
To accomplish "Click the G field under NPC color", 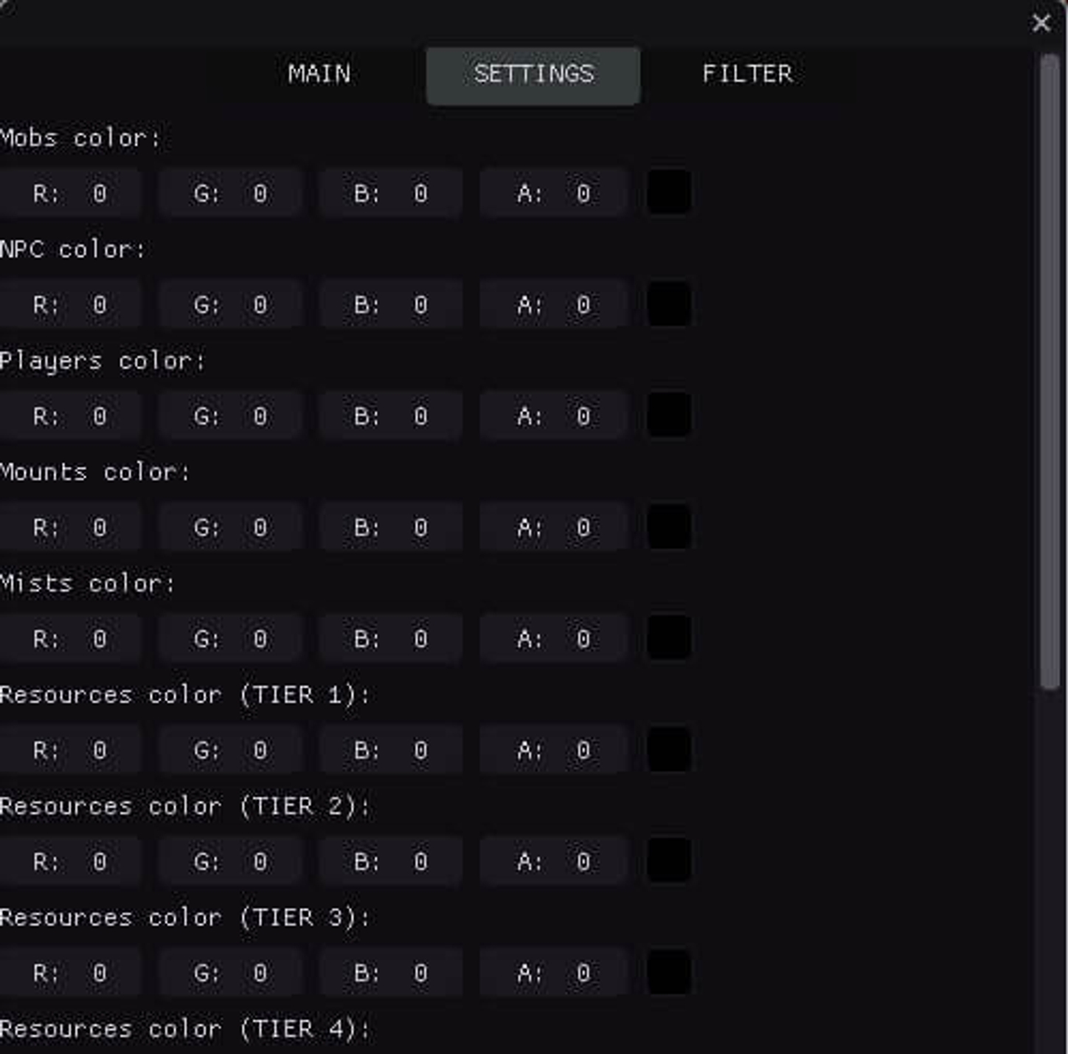I will 229,304.
